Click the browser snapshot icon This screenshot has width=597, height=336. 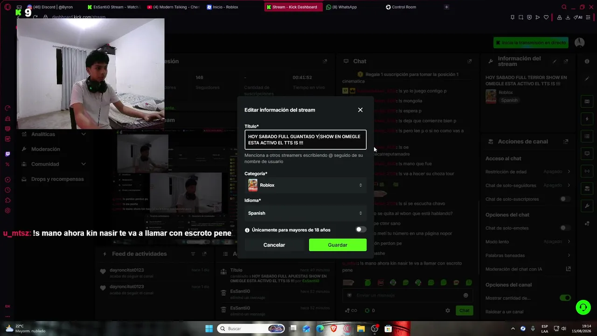521,17
